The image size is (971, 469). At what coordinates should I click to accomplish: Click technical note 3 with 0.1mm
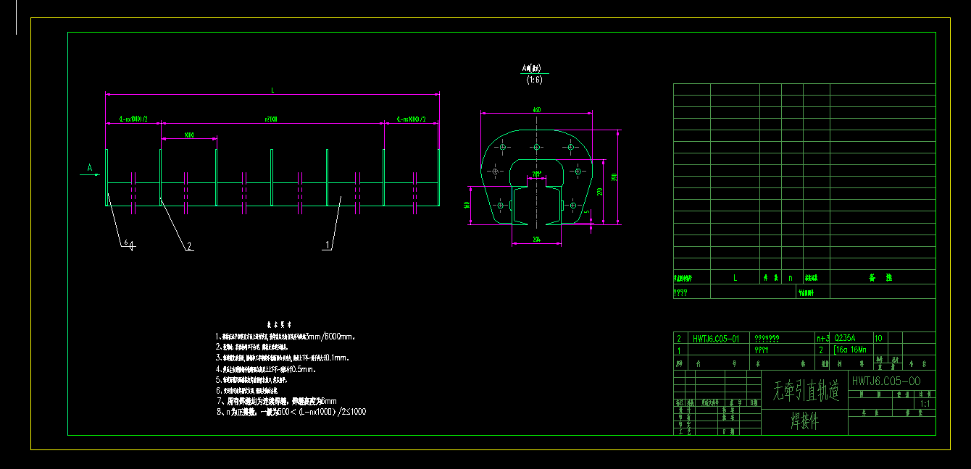pyautogui.click(x=283, y=358)
